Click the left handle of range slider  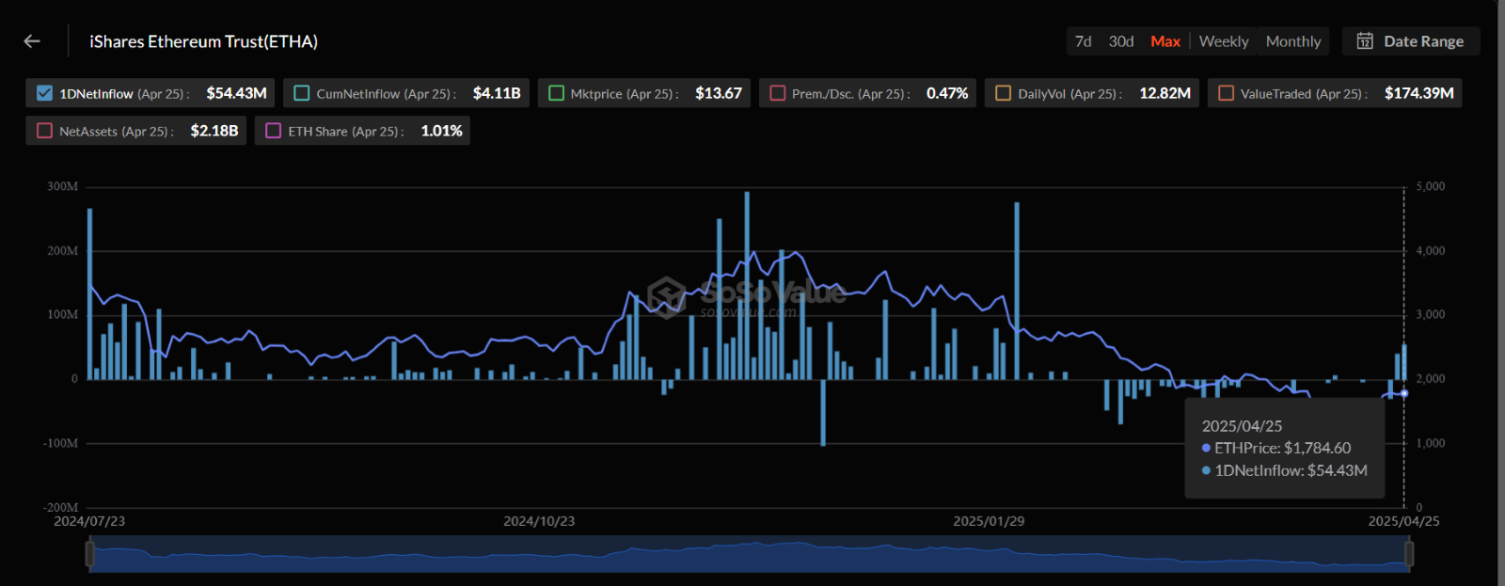pyautogui.click(x=90, y=554)
